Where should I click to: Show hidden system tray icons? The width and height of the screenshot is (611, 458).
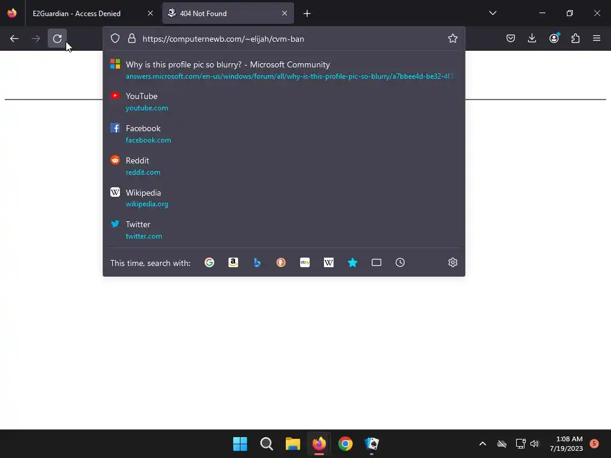pyautogui.click(x=482, y=444)
